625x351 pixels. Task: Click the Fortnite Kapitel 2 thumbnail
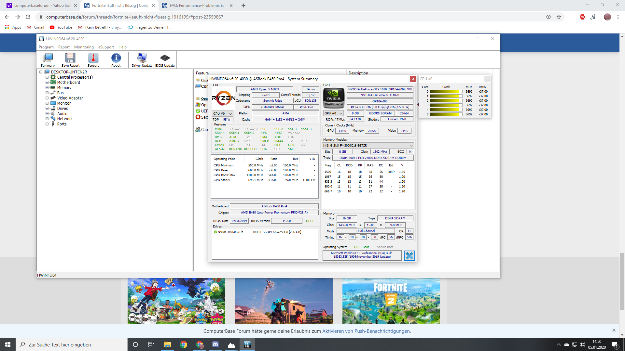(391, 301)
